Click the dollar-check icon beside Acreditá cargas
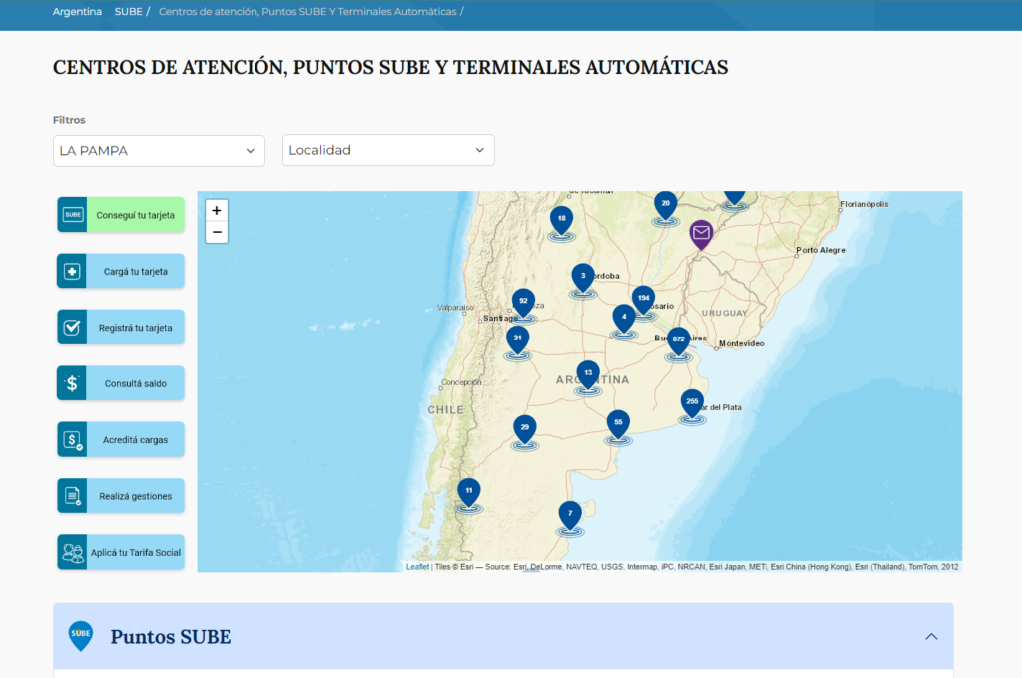1022x678 pixels. (x=72, y=440)
